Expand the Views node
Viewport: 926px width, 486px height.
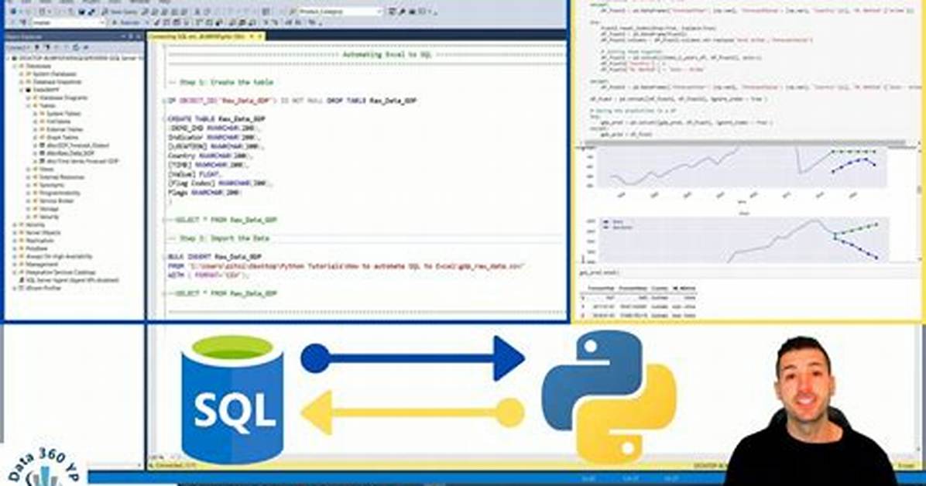click(29, 169)
